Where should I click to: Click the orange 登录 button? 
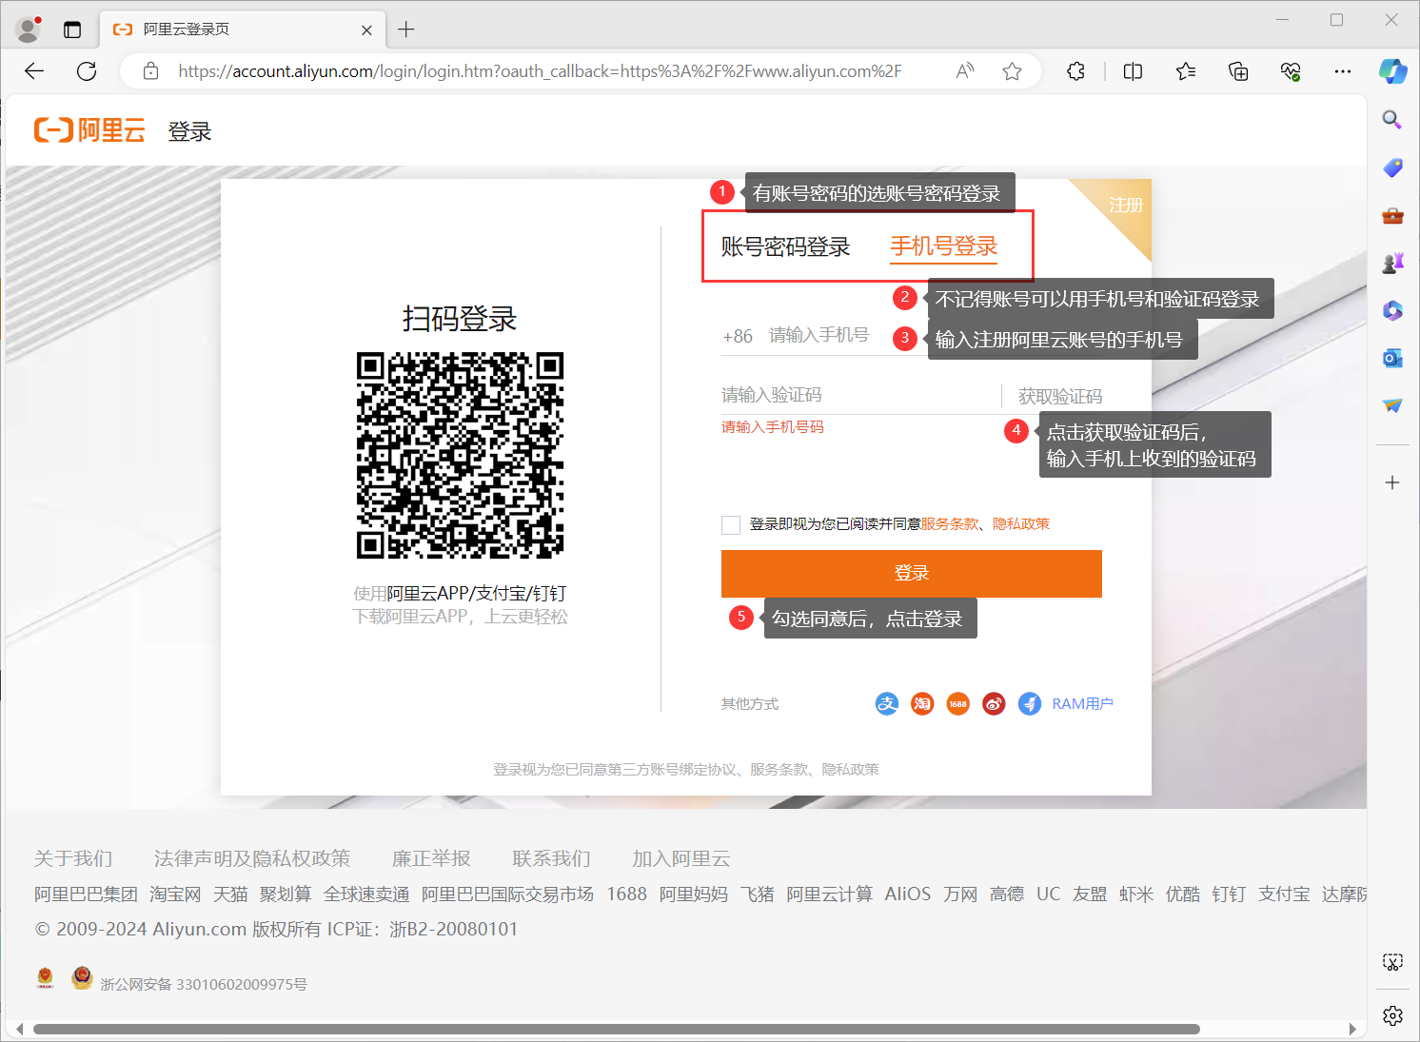pos(911,573)
